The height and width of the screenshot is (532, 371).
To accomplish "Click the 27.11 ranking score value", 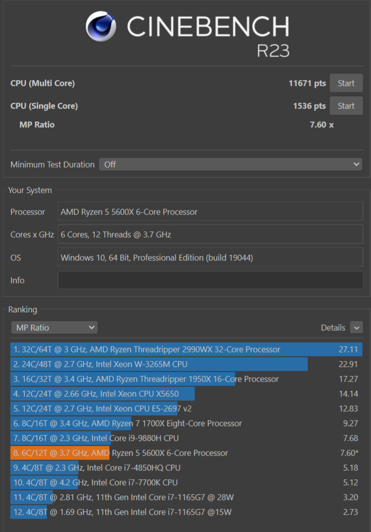I will pyautogui.click(x=348, y=350).
